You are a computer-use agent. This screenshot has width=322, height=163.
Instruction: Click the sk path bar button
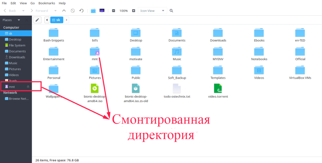coord(56,20)
